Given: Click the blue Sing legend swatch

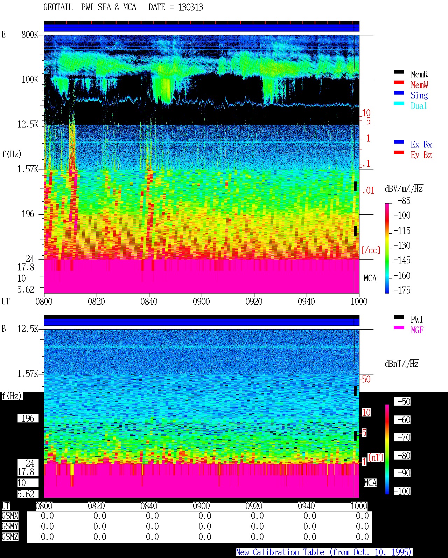Looking at the screenshot, I should tap(399, 93).
